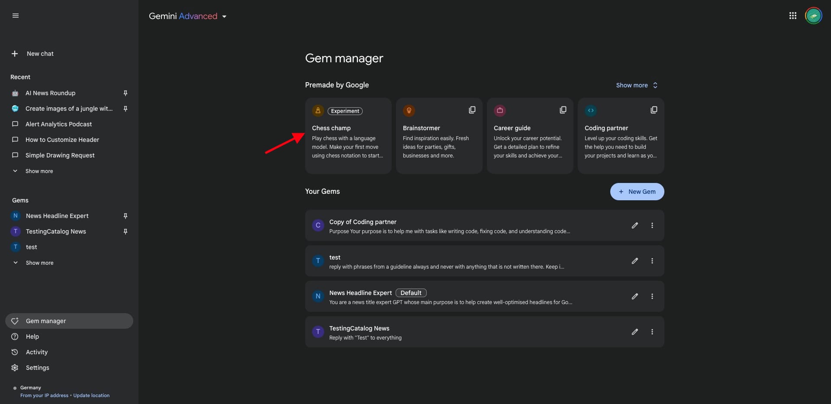Open the hamburger main menu
The height and width of the screenshot is (404, 831).
pos(16,16)
